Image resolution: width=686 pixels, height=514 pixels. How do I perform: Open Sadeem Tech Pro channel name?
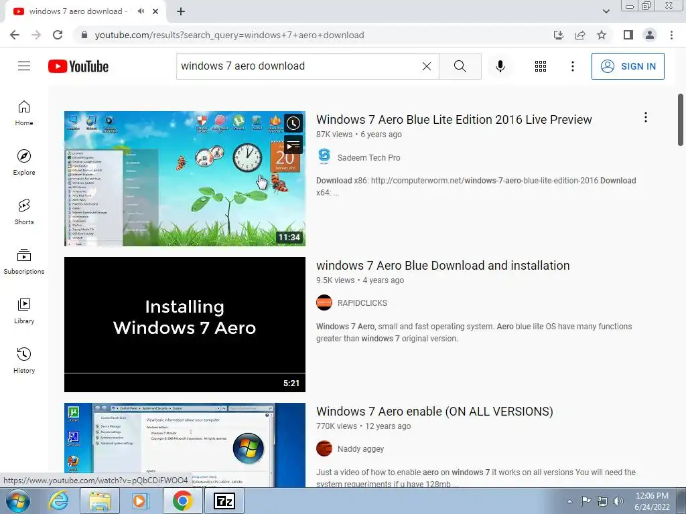[369, 157]
